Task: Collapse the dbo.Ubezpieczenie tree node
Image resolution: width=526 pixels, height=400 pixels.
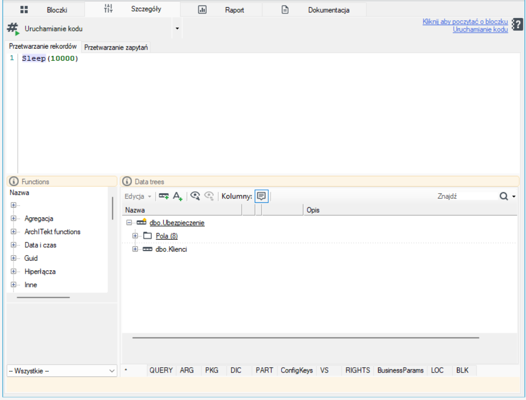Action: 129,223
